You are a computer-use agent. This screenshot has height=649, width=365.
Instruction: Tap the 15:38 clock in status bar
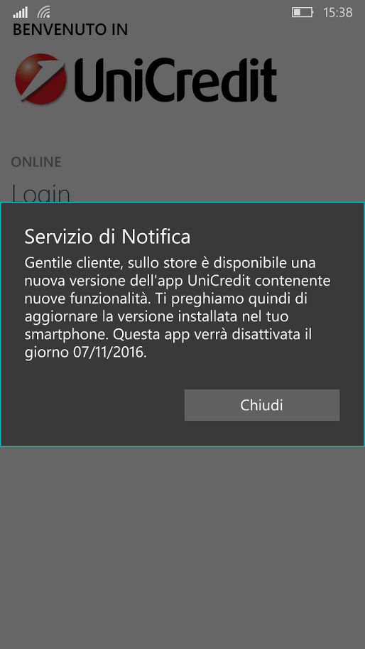338,13
